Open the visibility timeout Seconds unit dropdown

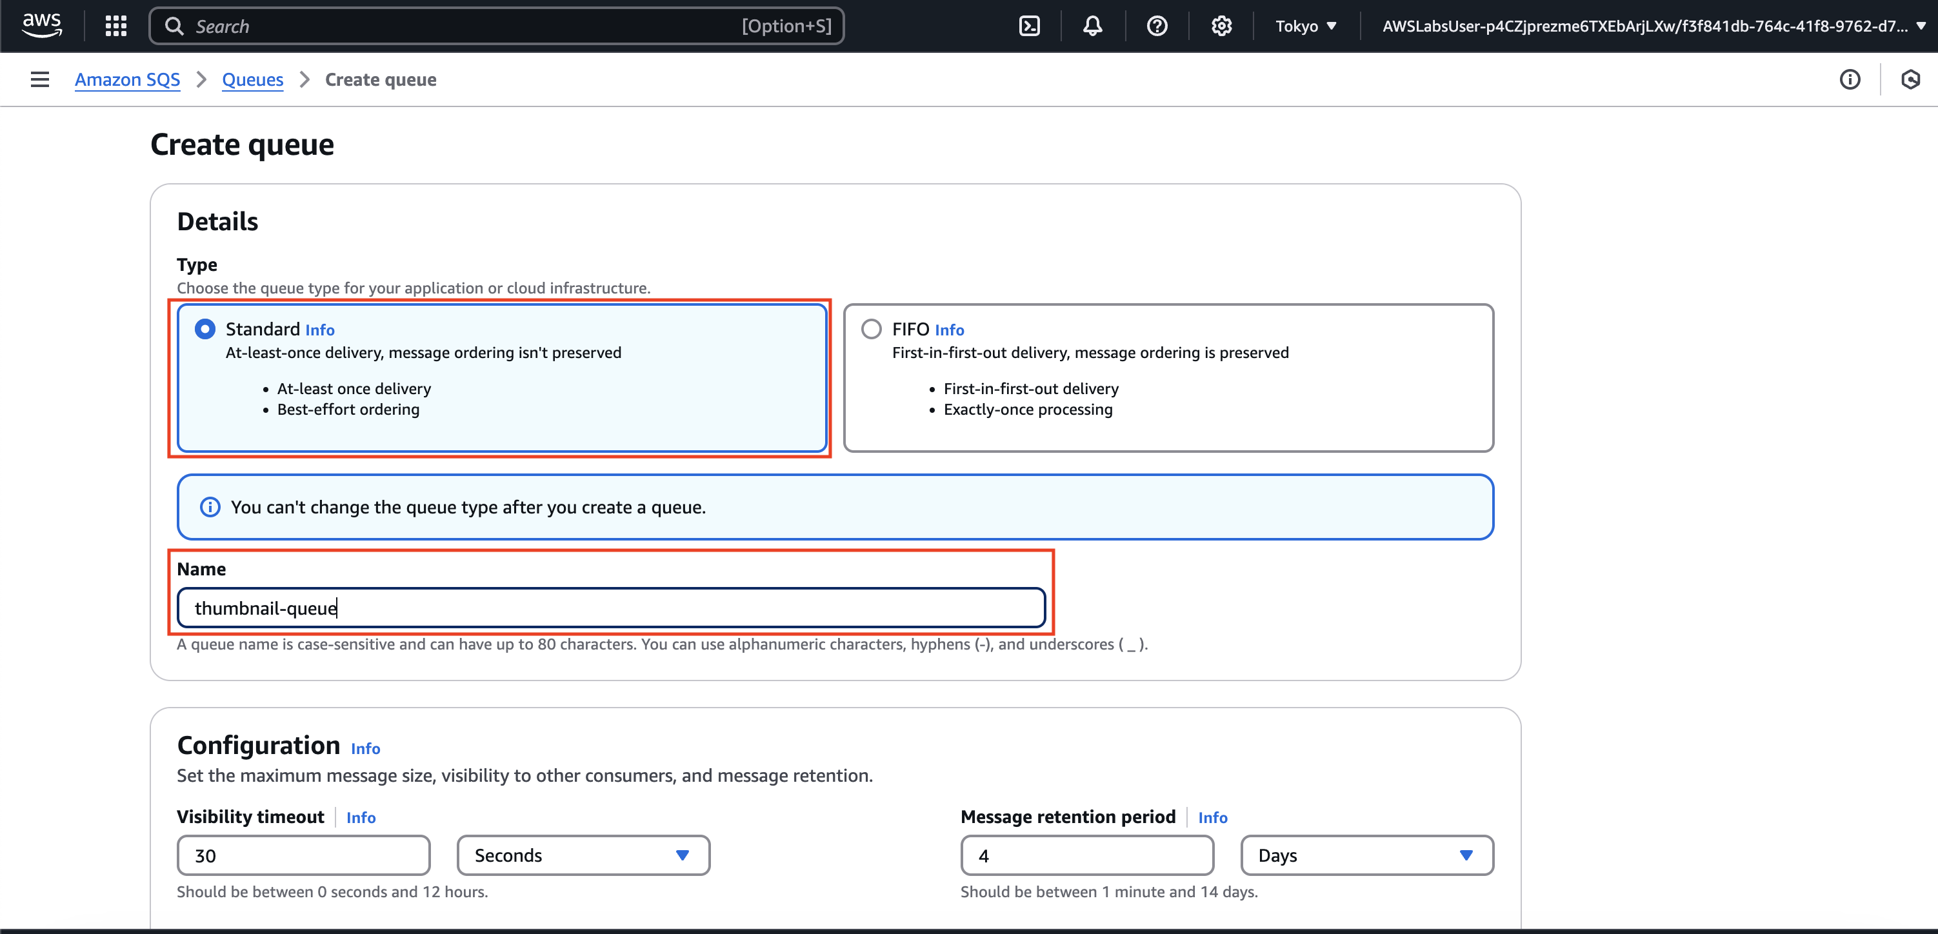coord(583,855)
